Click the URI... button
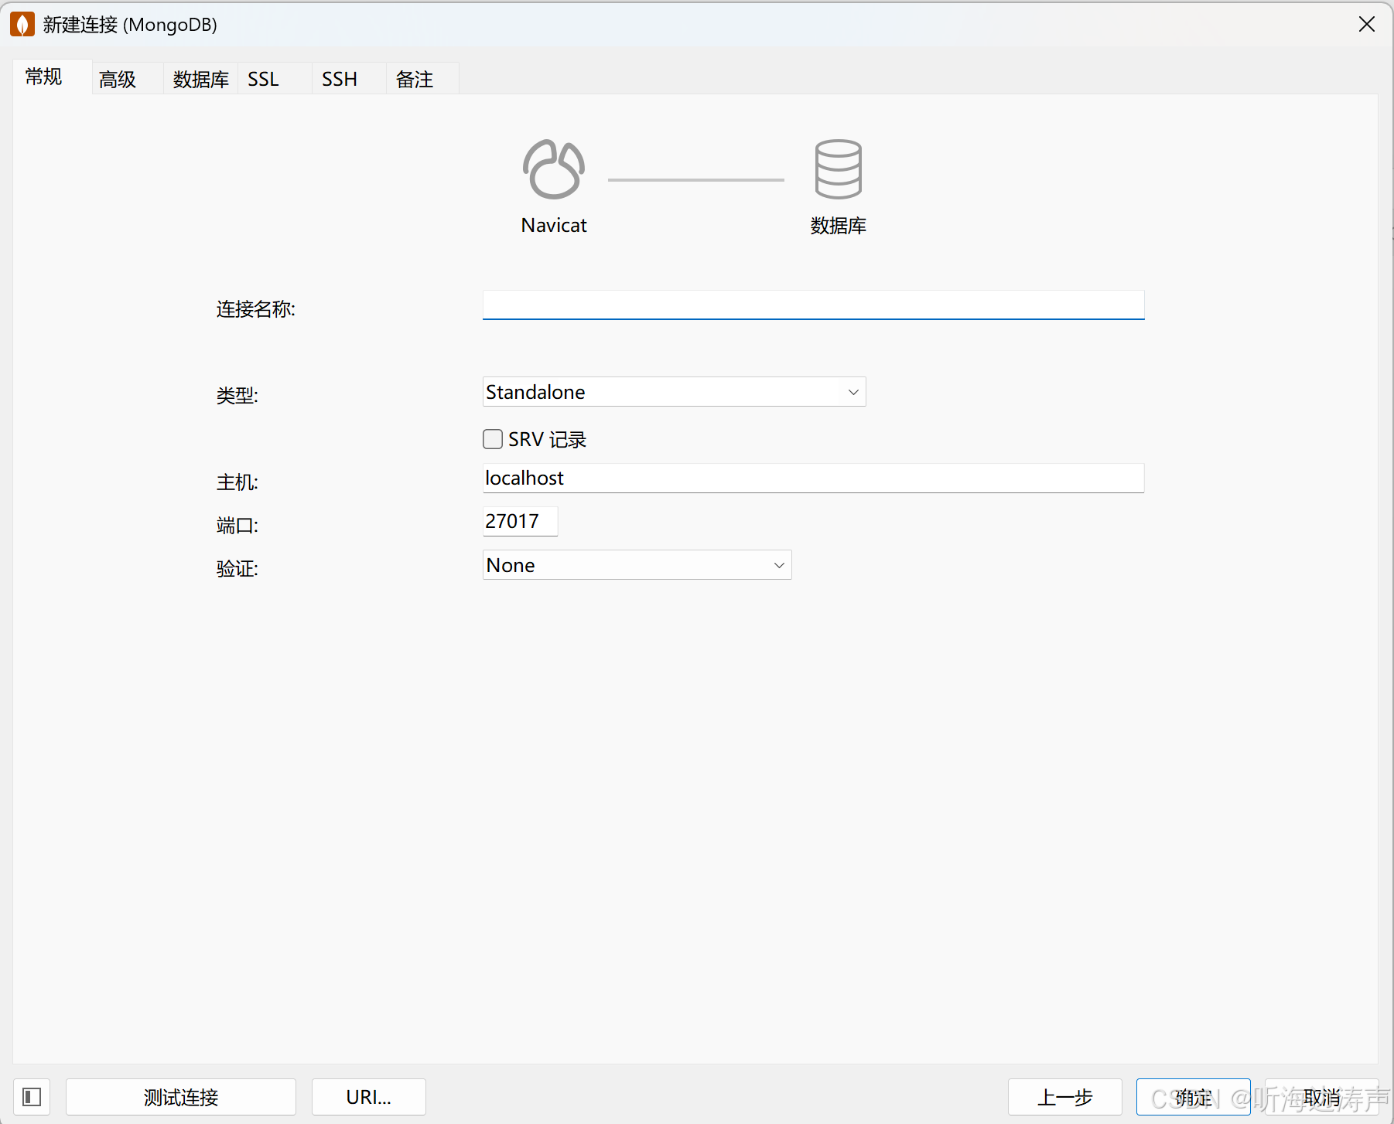 click(x=368, y=1097)
